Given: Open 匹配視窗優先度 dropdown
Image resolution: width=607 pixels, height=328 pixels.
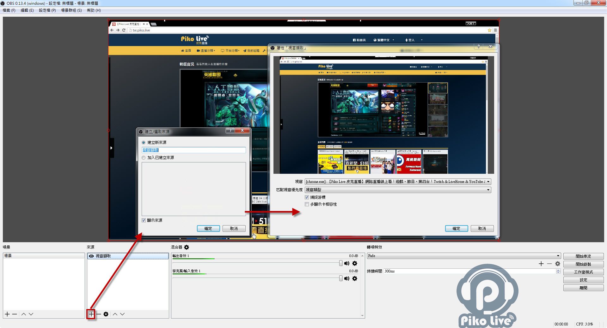Looking at the screenshot, I should coord(398,190).
